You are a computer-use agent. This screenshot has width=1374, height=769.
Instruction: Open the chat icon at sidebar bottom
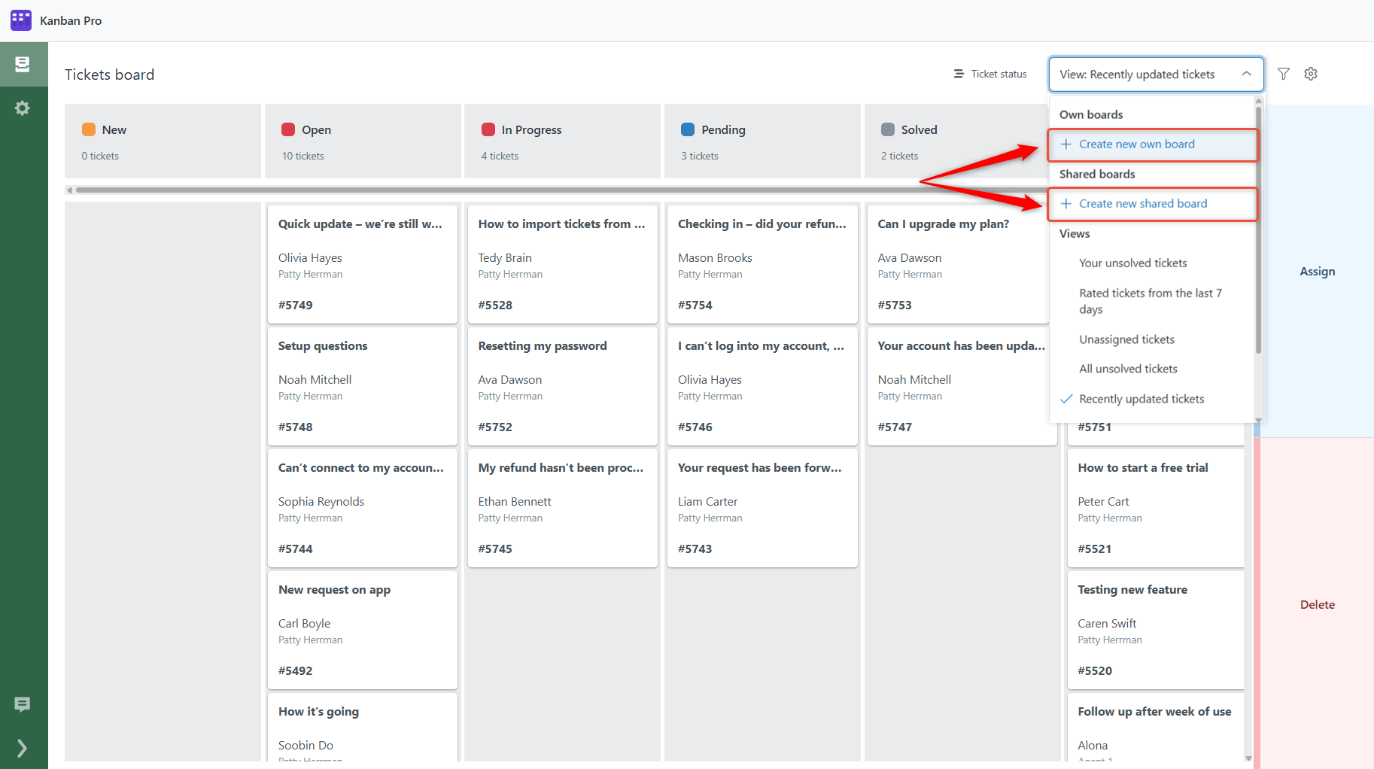(x=22, y=704)
